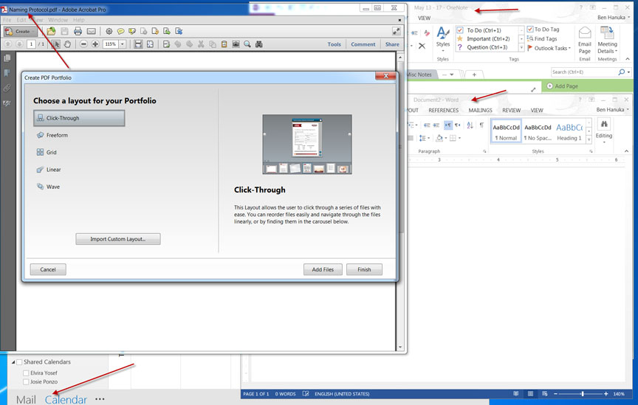Image resolution: width=638 pixels, height=405 pixels.
Task: Open the Acrobat zoom percentage dropdown arrow
Action: pyautogui.click(x=122, y=44)
